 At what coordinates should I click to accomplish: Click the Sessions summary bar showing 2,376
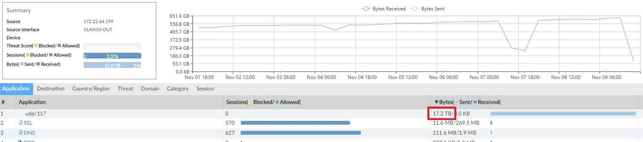click(112, 56)
